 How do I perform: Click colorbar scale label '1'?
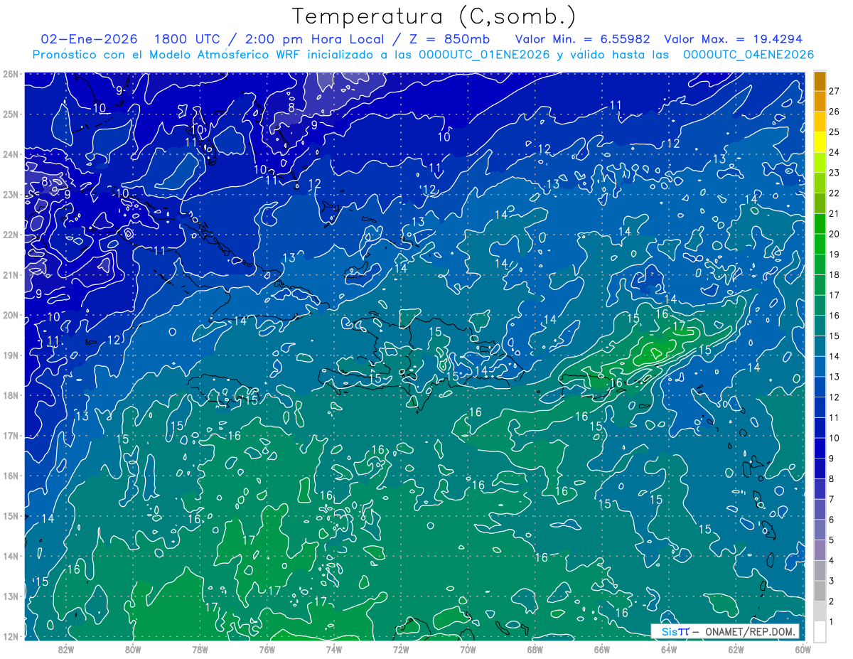pyautogui.click(x=831, y=621)
